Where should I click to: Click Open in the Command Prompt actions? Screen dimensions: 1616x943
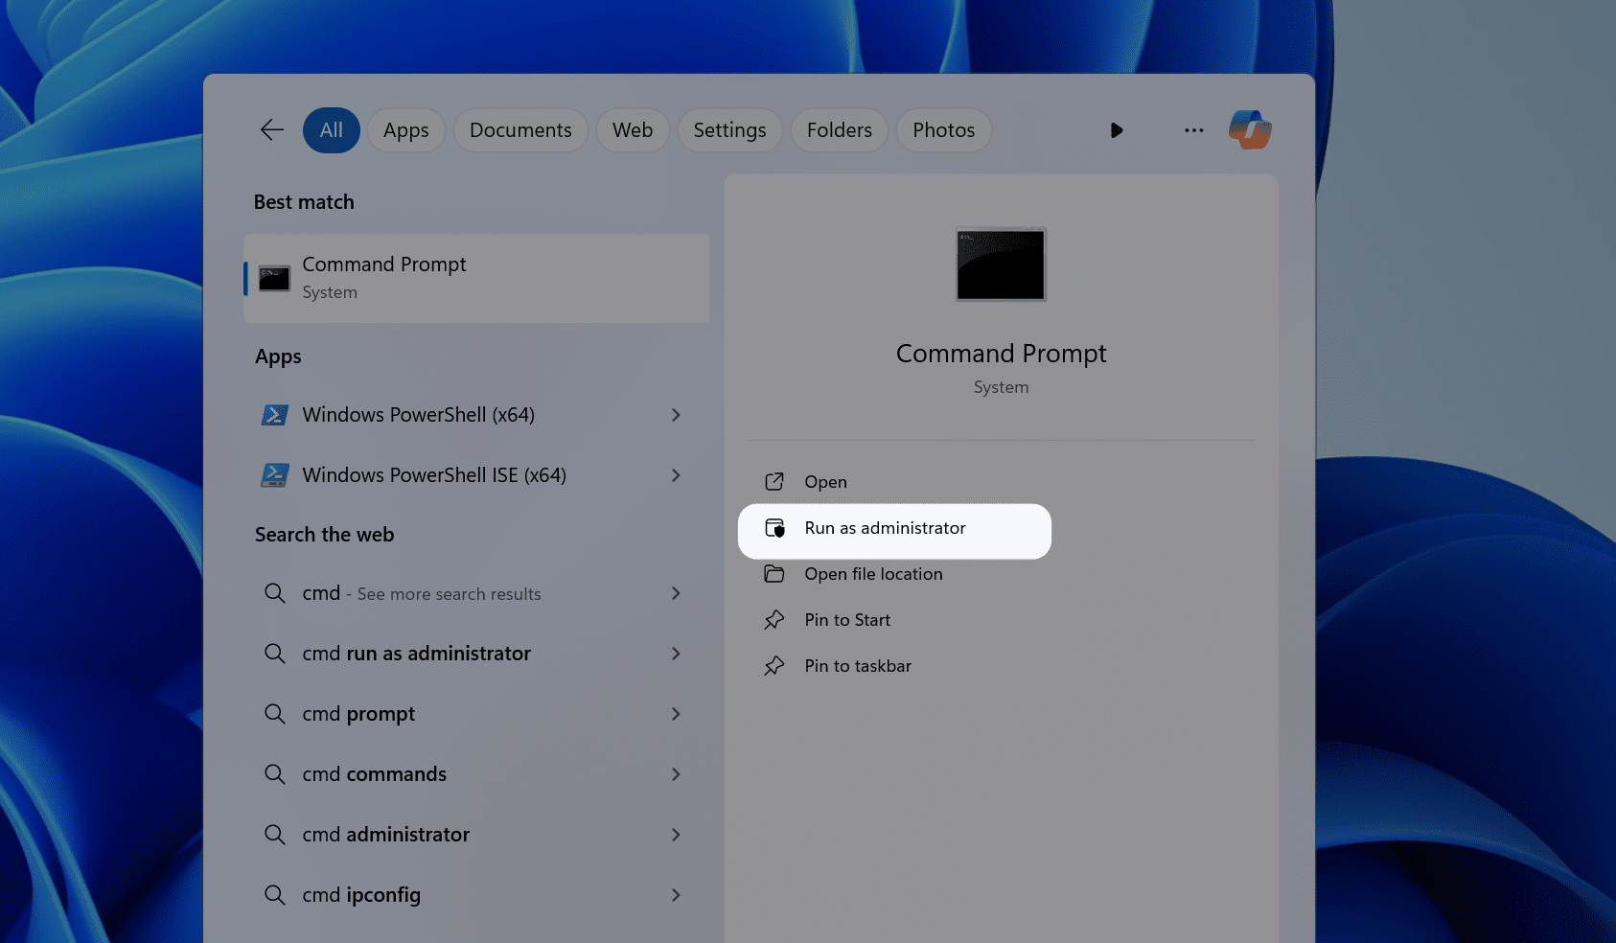pos(826,482)
